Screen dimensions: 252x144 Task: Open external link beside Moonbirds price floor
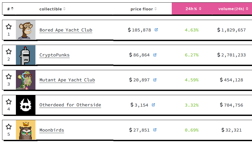pyautogui.click(x=155, y=130)
